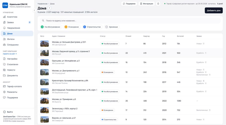This screenshot has height=125, width=226.
Task: Click Статус column header
Action: (x=103, y=36)
